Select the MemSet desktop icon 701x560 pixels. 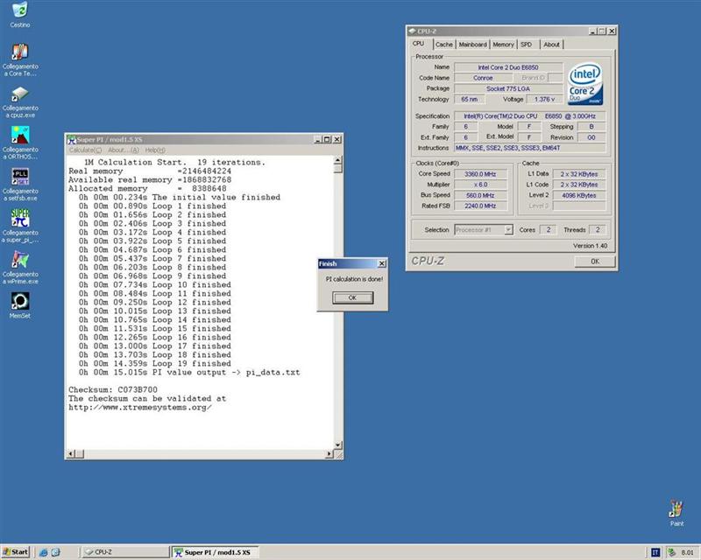pos(19,301)
